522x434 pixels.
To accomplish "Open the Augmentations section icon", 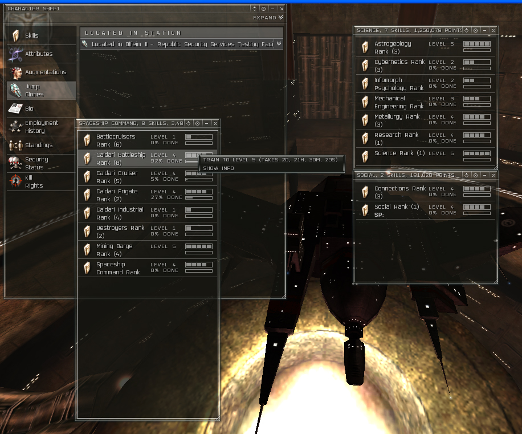I will click(15, 72).
